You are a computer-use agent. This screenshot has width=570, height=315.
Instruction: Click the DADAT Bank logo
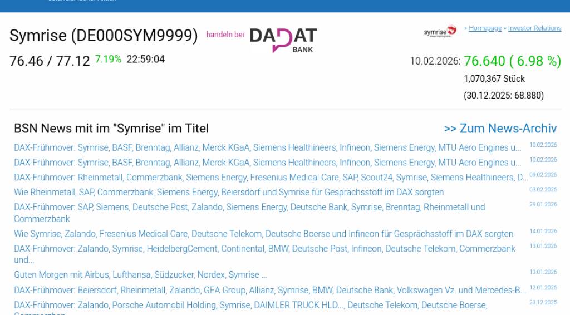[x=283, y=40]
